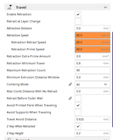This screenshot has height=140, width=113.
Task: Enable Retract at Layer Change checkbox
Action: click(78, 21)
